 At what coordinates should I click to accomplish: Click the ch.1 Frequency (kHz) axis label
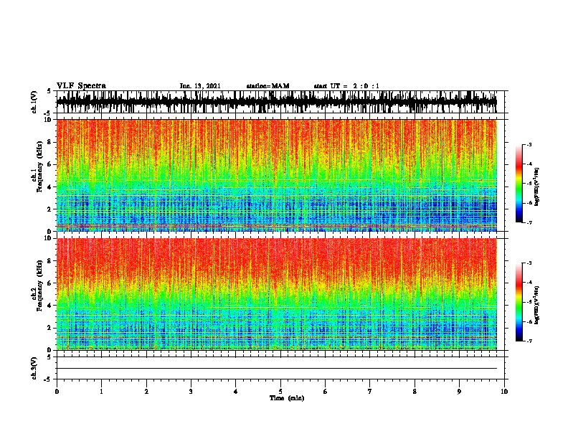(37, 167)
